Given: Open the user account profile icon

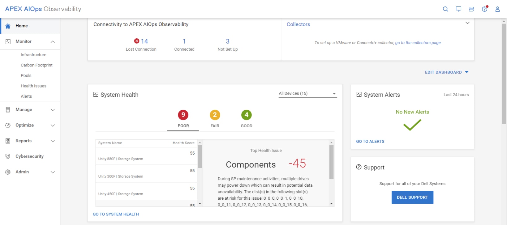Looking at the screenshot, I should pos(497,9).
